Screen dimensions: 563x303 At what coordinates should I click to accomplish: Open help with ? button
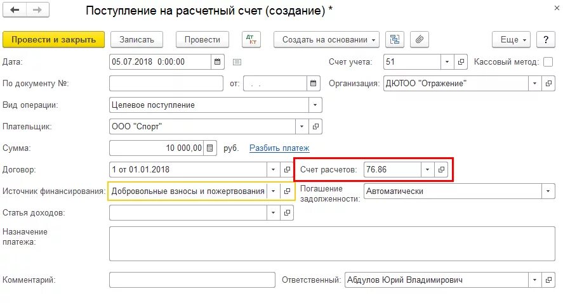tap(546, 39)
